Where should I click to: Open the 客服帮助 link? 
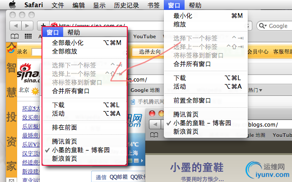pyautogui.click(x=283, y=51)
